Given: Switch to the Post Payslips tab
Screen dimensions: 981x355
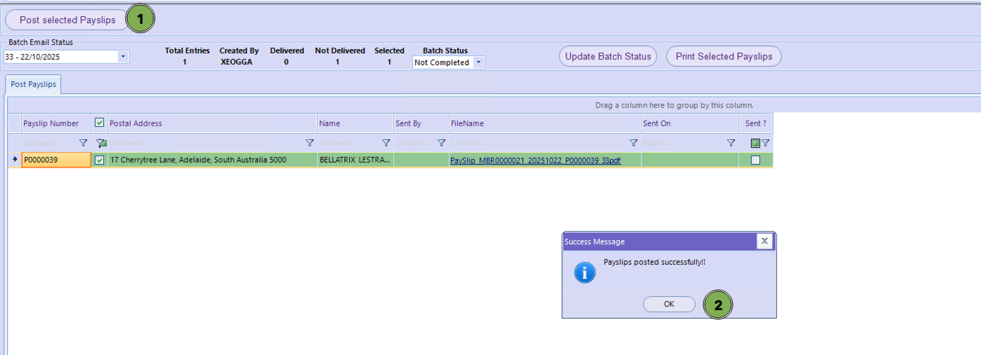Looking at the screenshot, I should pyautogui.click(x=33, y=84).
